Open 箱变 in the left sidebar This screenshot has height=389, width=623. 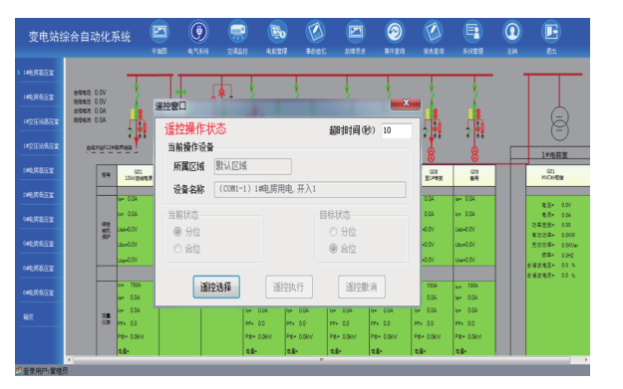[x=29, y=317]
